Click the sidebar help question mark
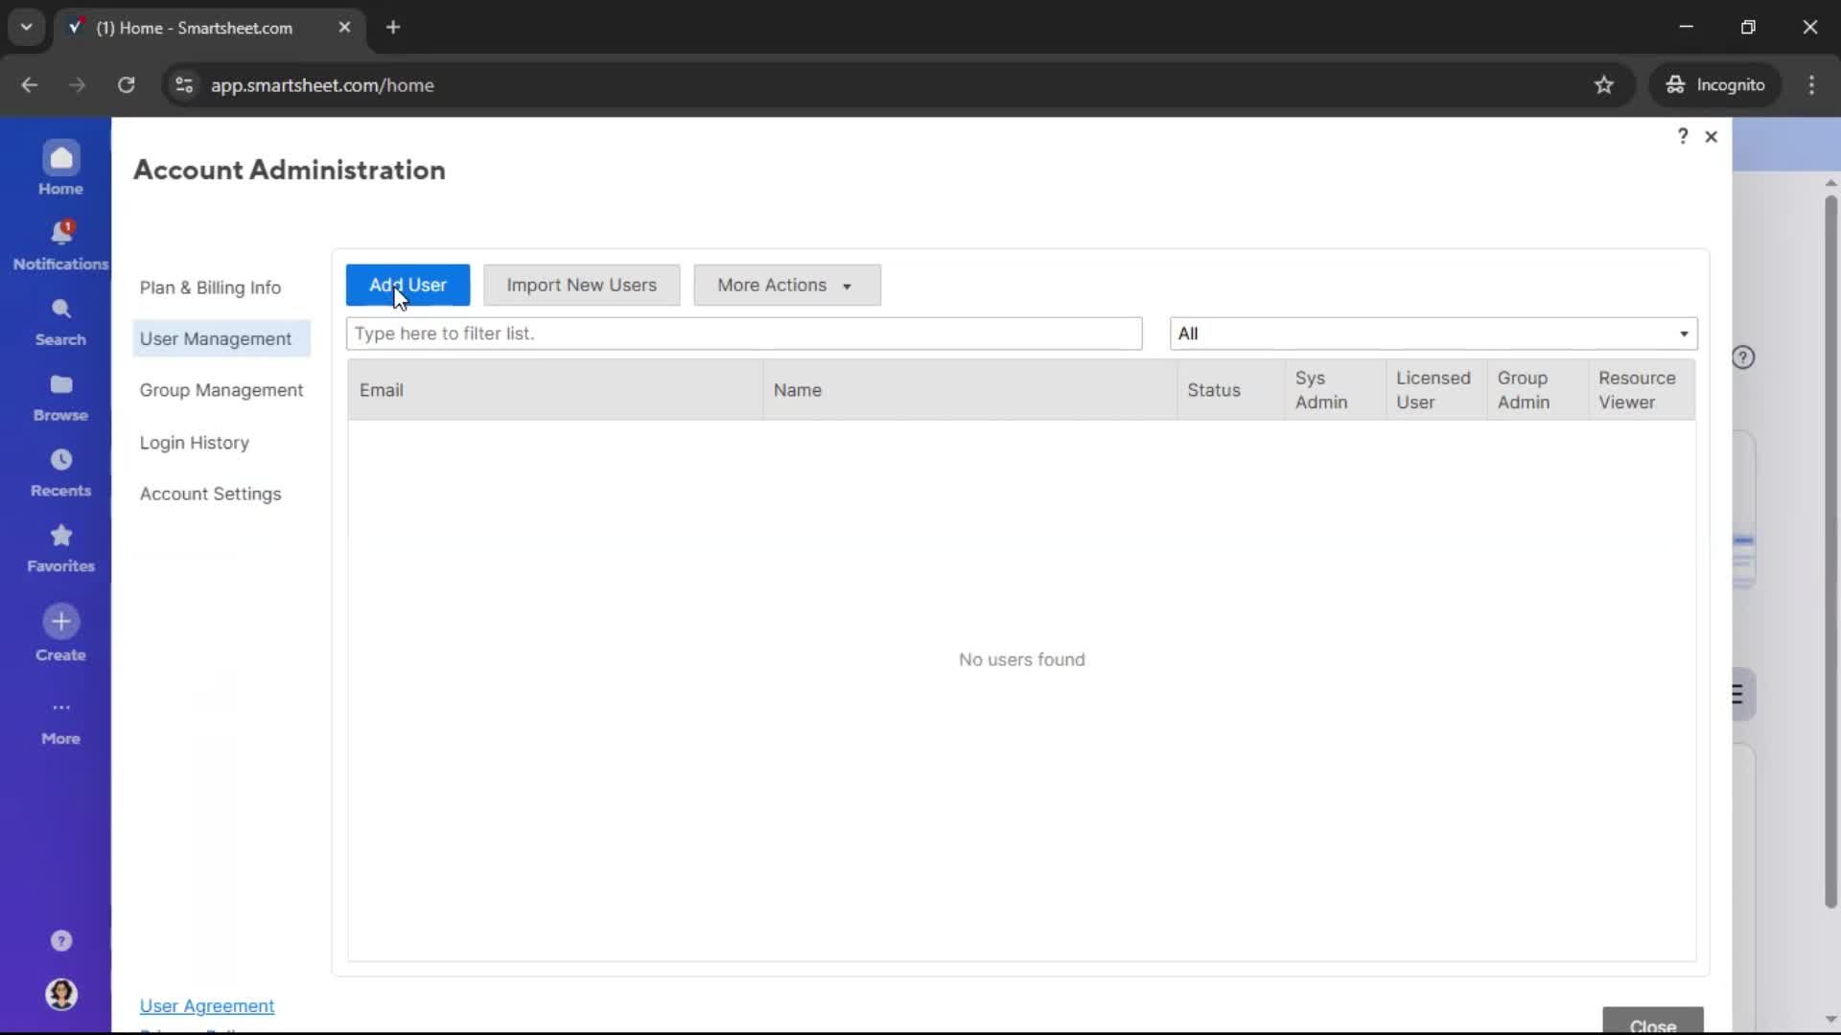The width and height of the screenshot is (1841, 1035). (x=60, y=941)
